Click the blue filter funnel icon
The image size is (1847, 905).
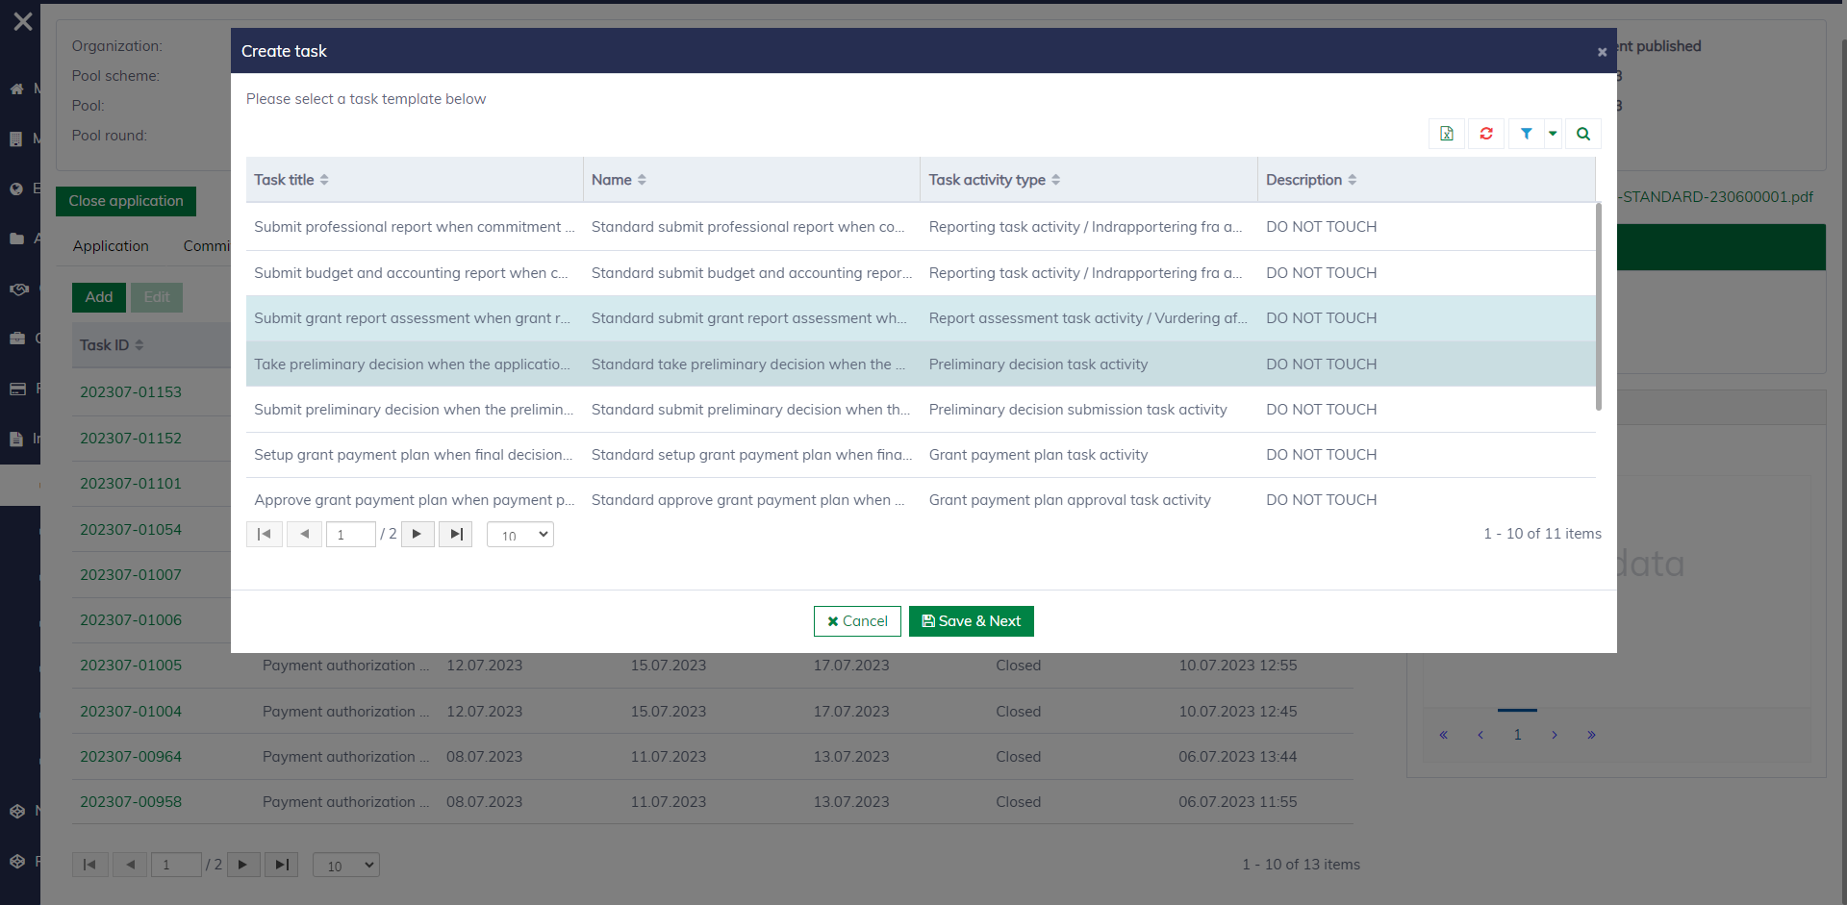coord(1526,134)
